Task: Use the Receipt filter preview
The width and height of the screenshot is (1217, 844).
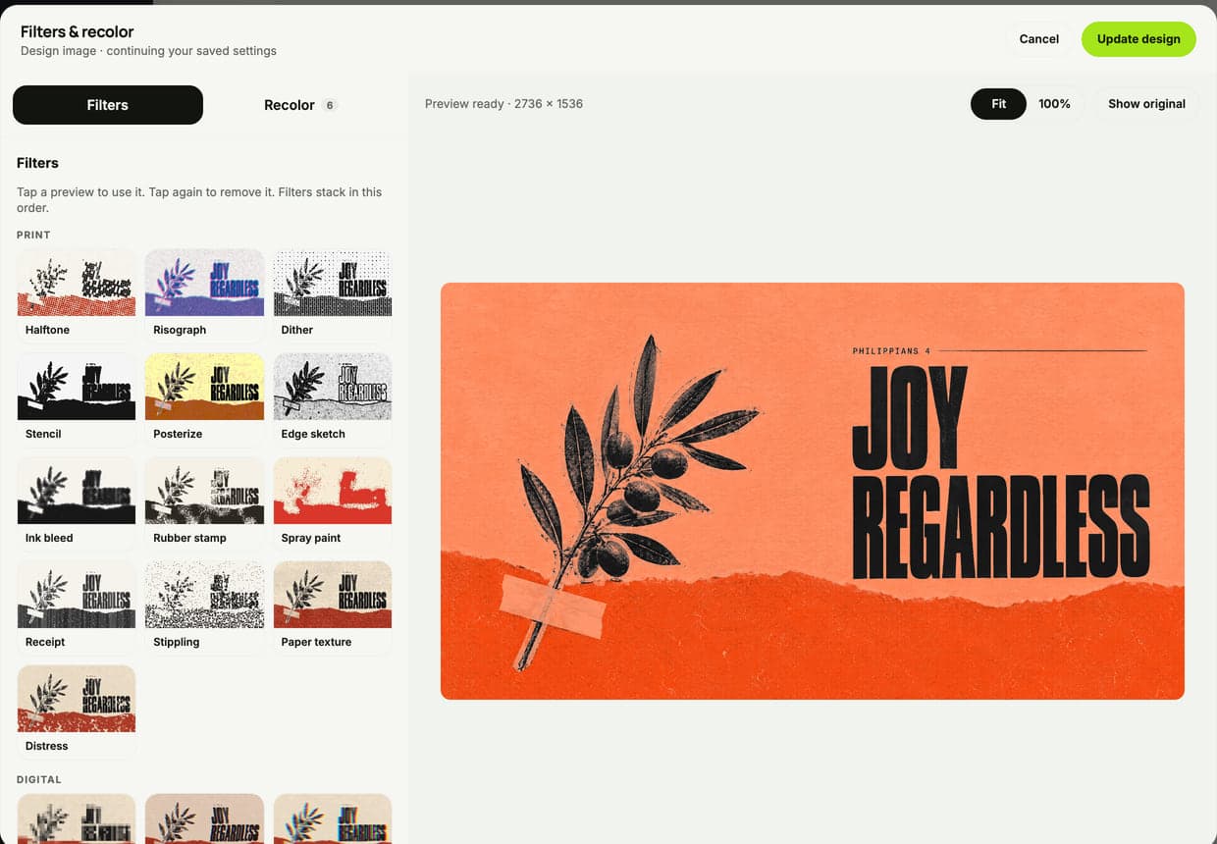Action: [77, 607]
